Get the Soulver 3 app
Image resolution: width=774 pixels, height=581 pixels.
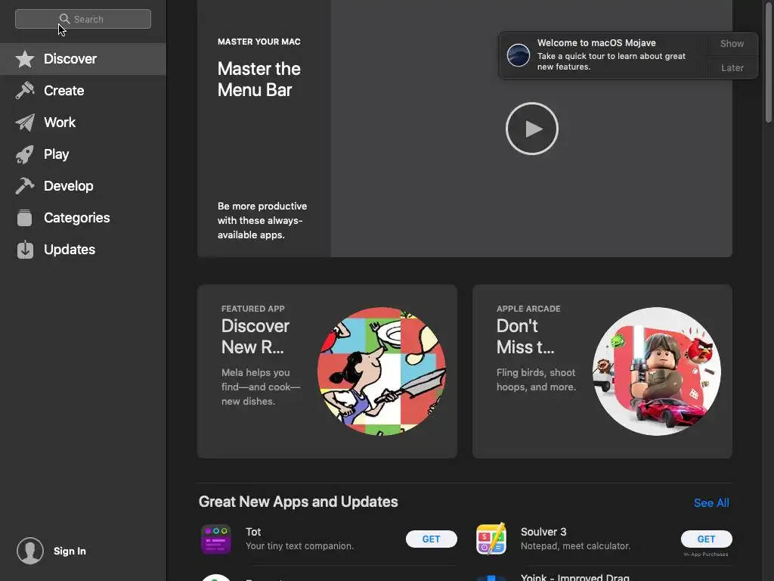click(707, 539)
